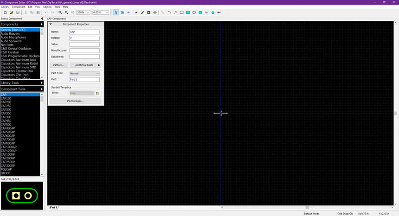The image size is (399, 216).
Task: Open the Tools menu
Action: pyautogui.click(x=57, y=7)
